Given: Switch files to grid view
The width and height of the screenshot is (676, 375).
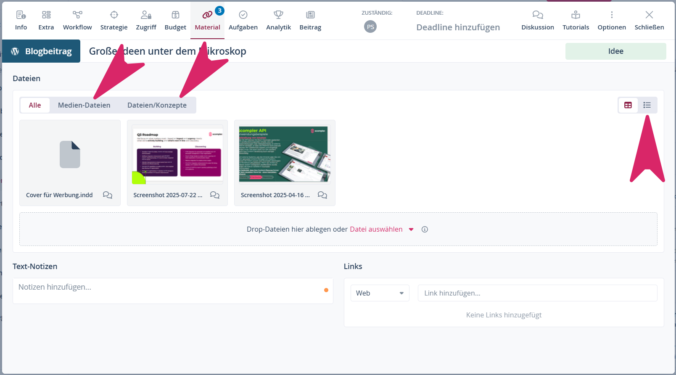Looking at the screenshot, I should (628, 105).
